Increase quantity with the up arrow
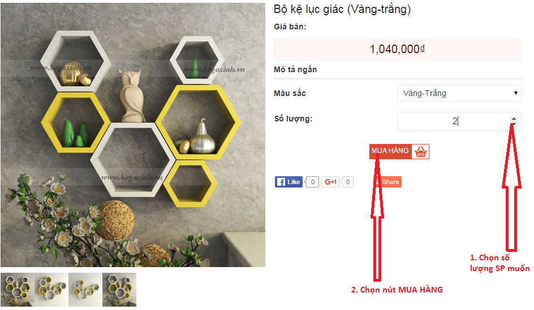 point(514,119)
